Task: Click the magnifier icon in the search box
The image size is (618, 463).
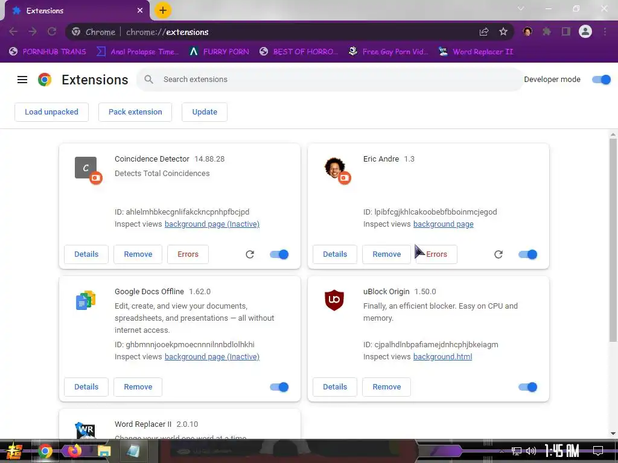Action: [148, 80]
